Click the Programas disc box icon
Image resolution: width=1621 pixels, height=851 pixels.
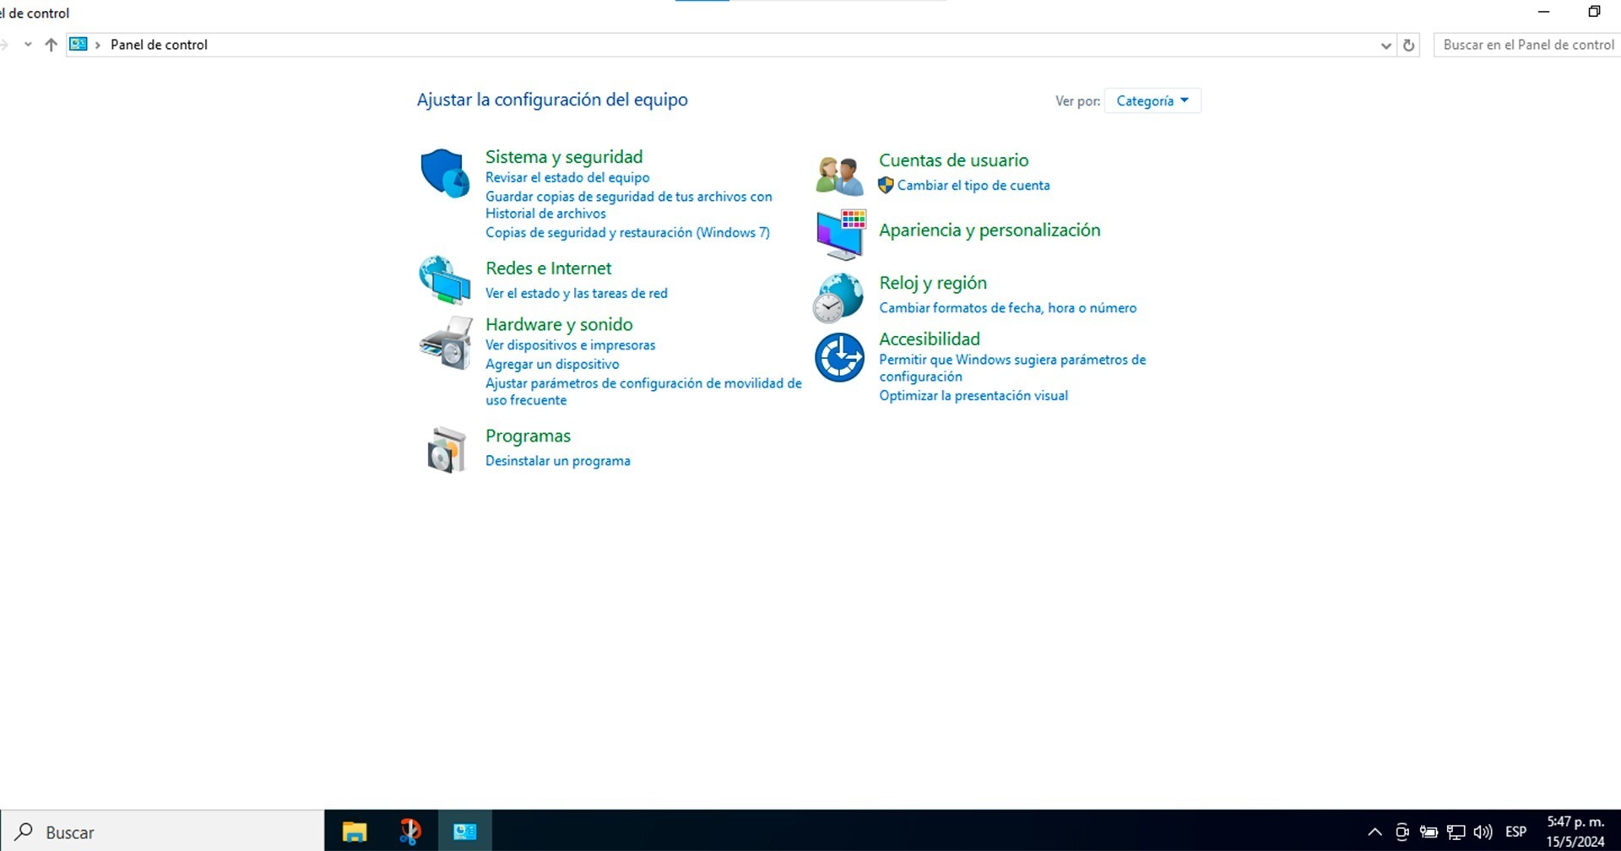pos(446,449)
